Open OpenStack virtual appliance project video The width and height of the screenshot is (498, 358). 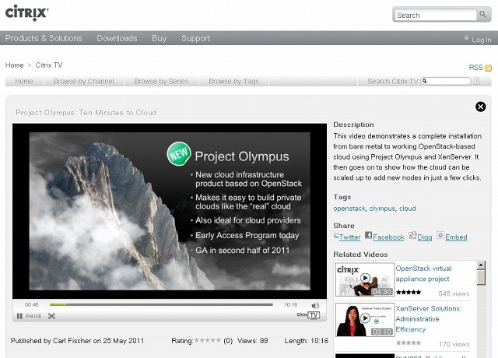(423, 273)
